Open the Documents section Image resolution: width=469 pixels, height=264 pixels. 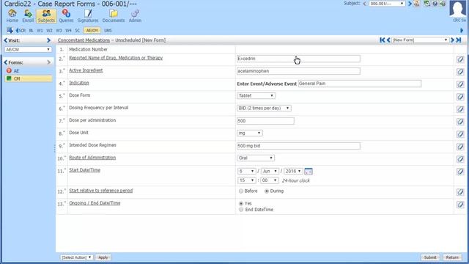click(114, 16)
